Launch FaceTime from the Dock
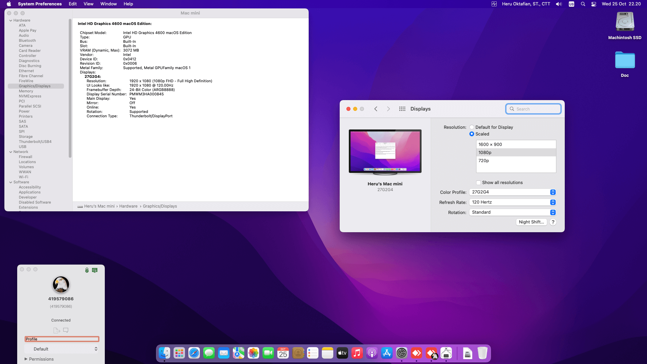Image resolution: width=647 pixels, height=364 pixels. pos(268,353)
